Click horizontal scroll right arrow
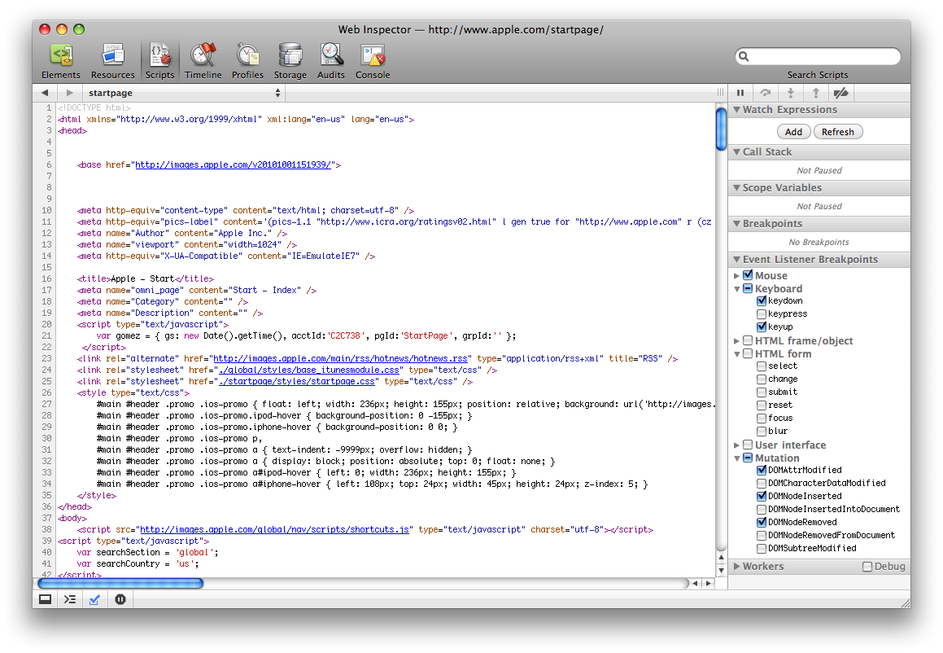 (709, 583)
